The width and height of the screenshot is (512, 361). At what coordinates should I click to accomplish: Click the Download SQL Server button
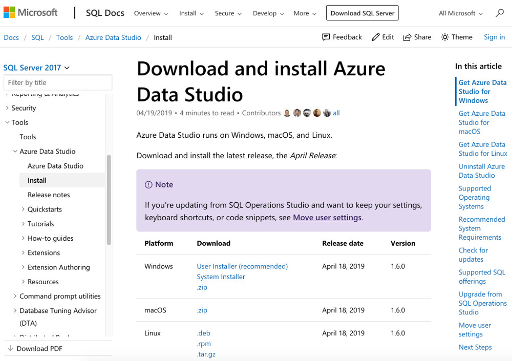pyautogui.click(x=362, y=13)
